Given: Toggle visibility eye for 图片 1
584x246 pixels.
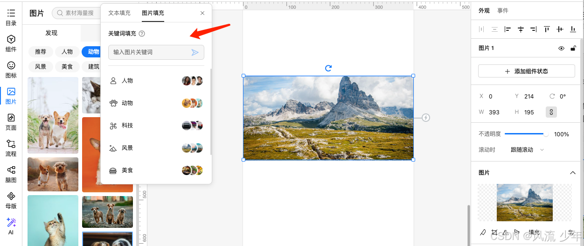Looking at the screenshot, I should point(562,48).
